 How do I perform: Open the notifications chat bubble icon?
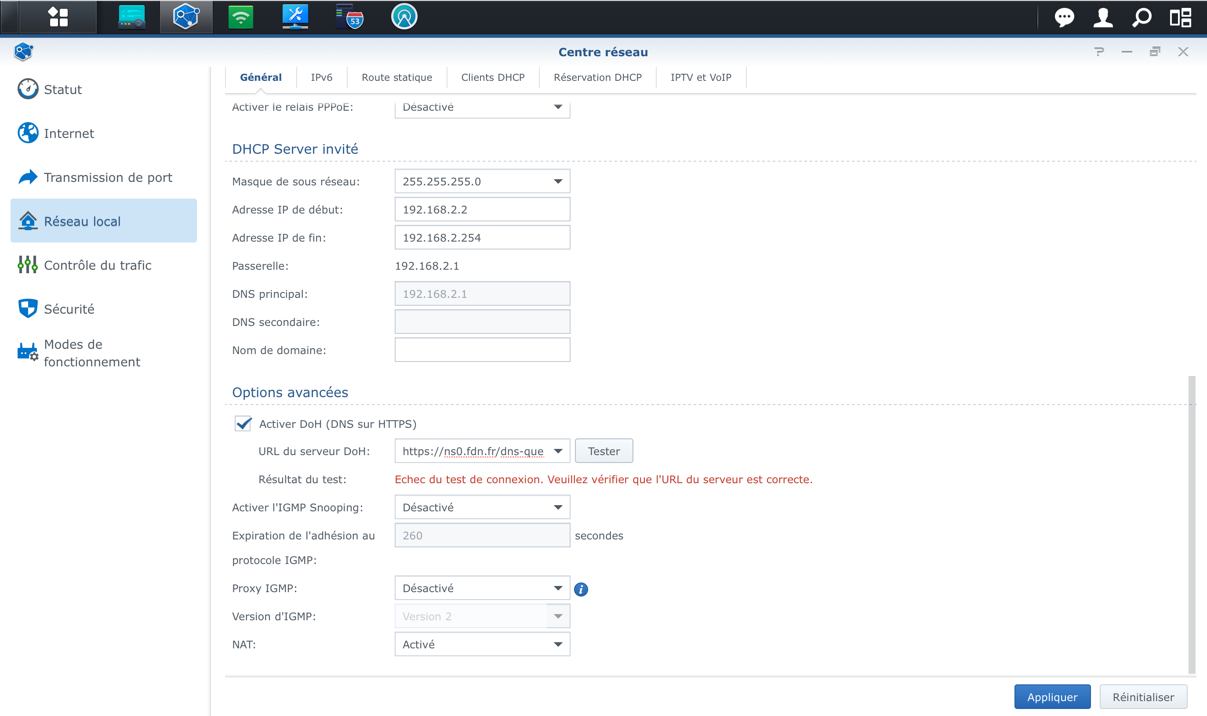point(1064,18)
